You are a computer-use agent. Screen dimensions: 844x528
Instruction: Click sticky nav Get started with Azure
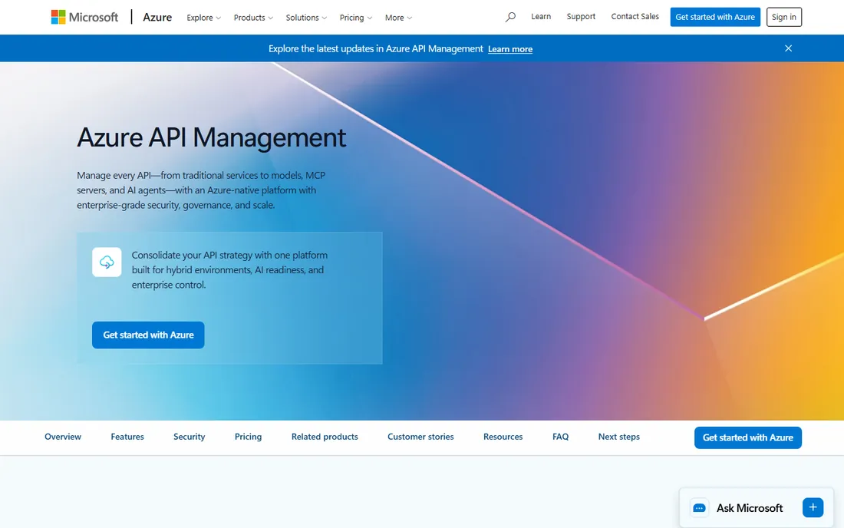[747, 437]
